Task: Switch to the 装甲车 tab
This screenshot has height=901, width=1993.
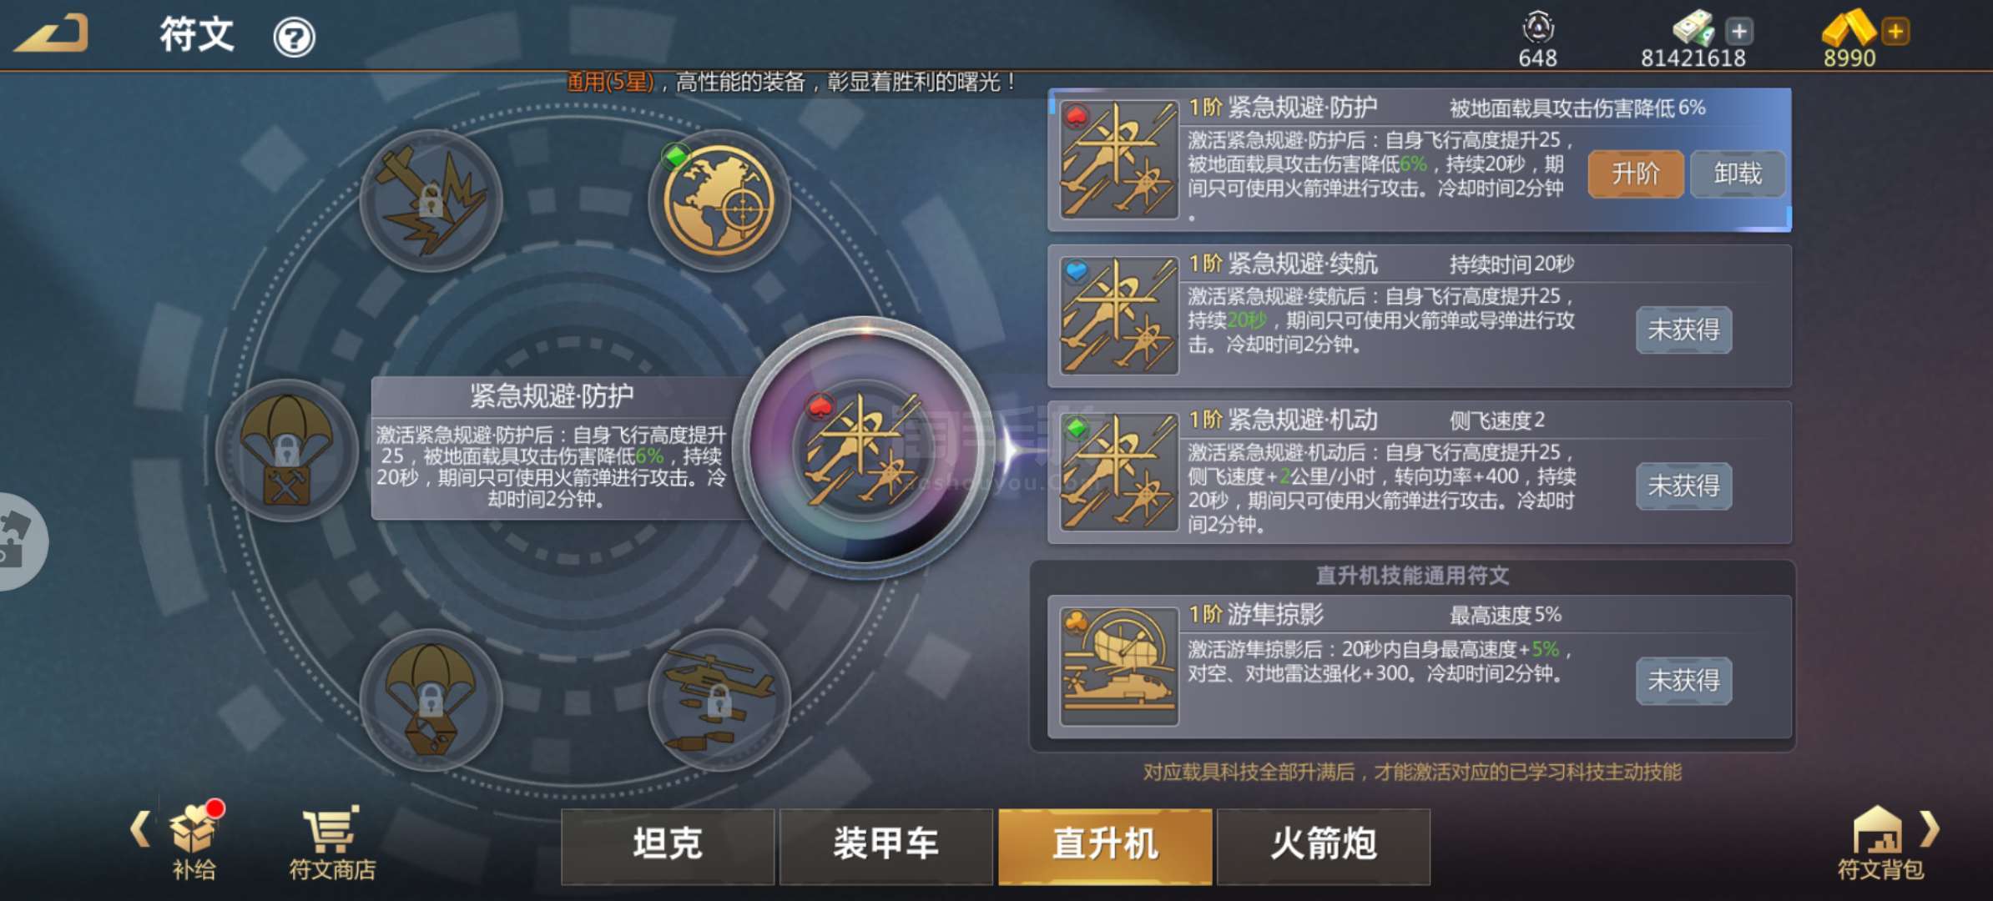Action: [886, 846]
